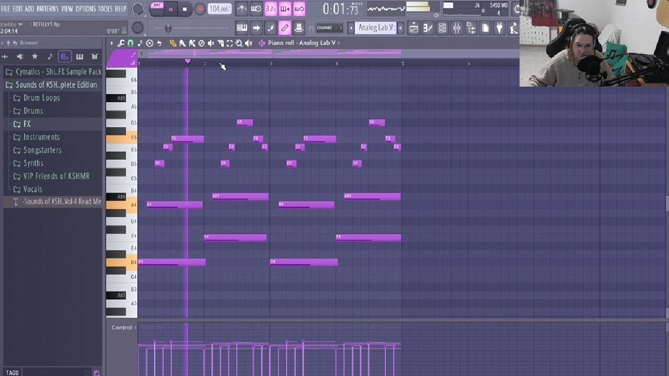Click the hat-shaped button beside the link icon
669x376 pixels.
click(299, 28)
